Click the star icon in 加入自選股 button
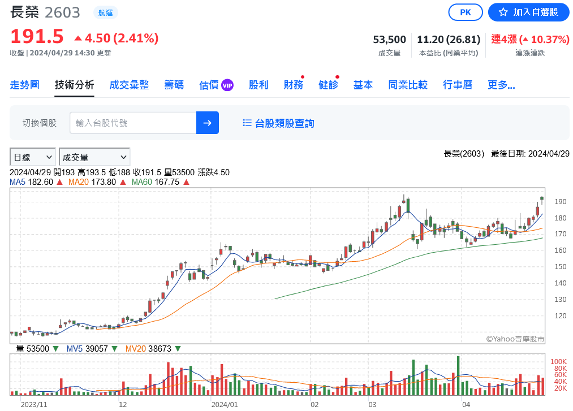This screenshot has height=411, width=573. pyautogui.click(x=503, y=12)
